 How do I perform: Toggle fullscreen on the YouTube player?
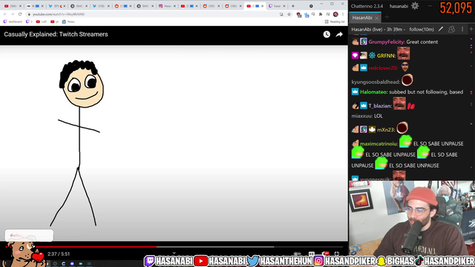pos(336,254)
